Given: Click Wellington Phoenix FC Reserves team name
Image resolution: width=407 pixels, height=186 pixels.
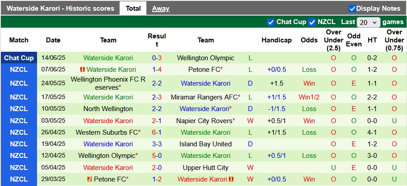Looking at the screenshot, I should point(108,83).
